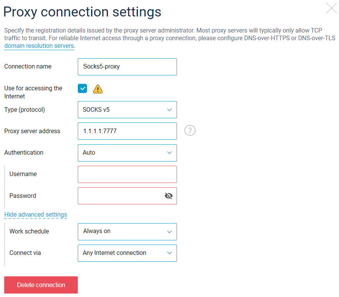
Task: Click the chevron on the Authentication selector
Action: (169, 153)
